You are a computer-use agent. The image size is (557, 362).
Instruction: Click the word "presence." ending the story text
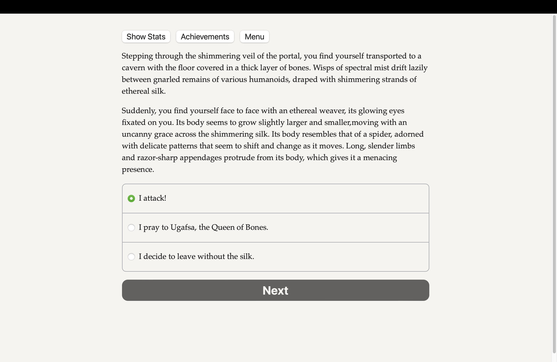pos(138,169)
